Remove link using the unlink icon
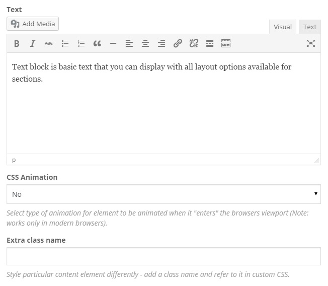Viewport: 328px width, 286px height. click(194, 44)
